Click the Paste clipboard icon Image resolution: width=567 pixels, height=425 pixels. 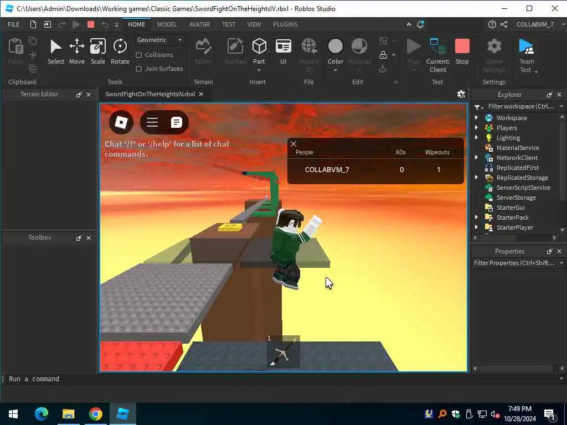(x=16, y=51)
